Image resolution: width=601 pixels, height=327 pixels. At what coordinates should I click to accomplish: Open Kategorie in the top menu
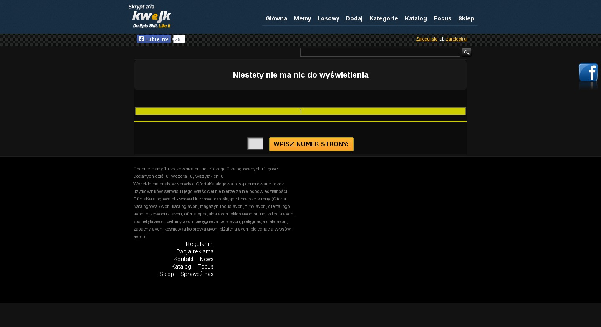[x=384, y=18]
